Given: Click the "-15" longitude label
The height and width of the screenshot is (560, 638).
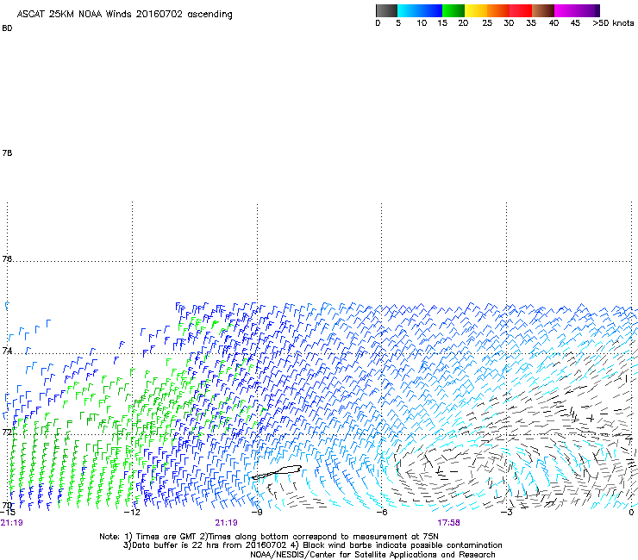Looking at the screenshot, I should tap(8, 513).
